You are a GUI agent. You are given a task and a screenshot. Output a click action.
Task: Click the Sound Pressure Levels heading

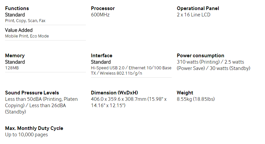(32, 93)
